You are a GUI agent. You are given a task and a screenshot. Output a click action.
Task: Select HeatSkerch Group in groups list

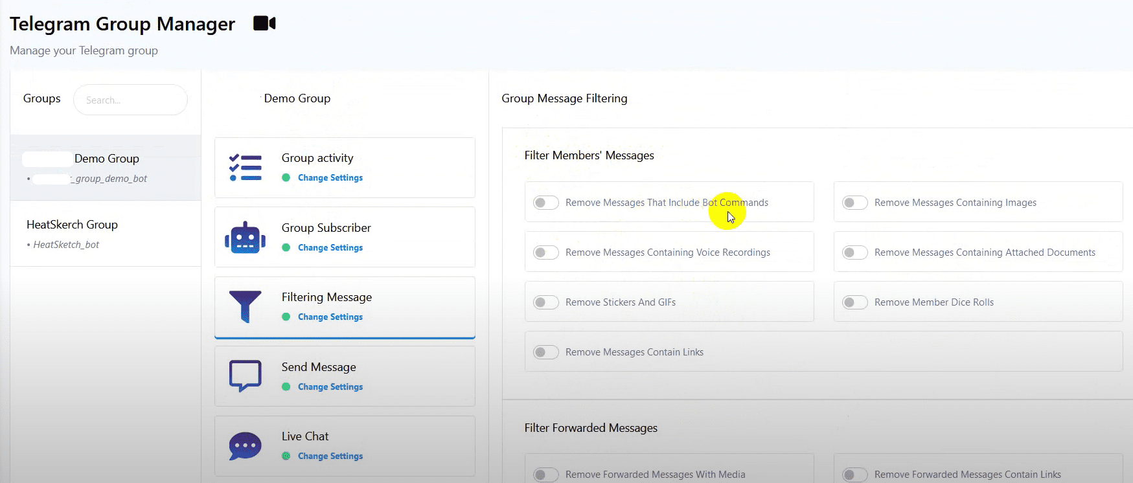[72, 225]
